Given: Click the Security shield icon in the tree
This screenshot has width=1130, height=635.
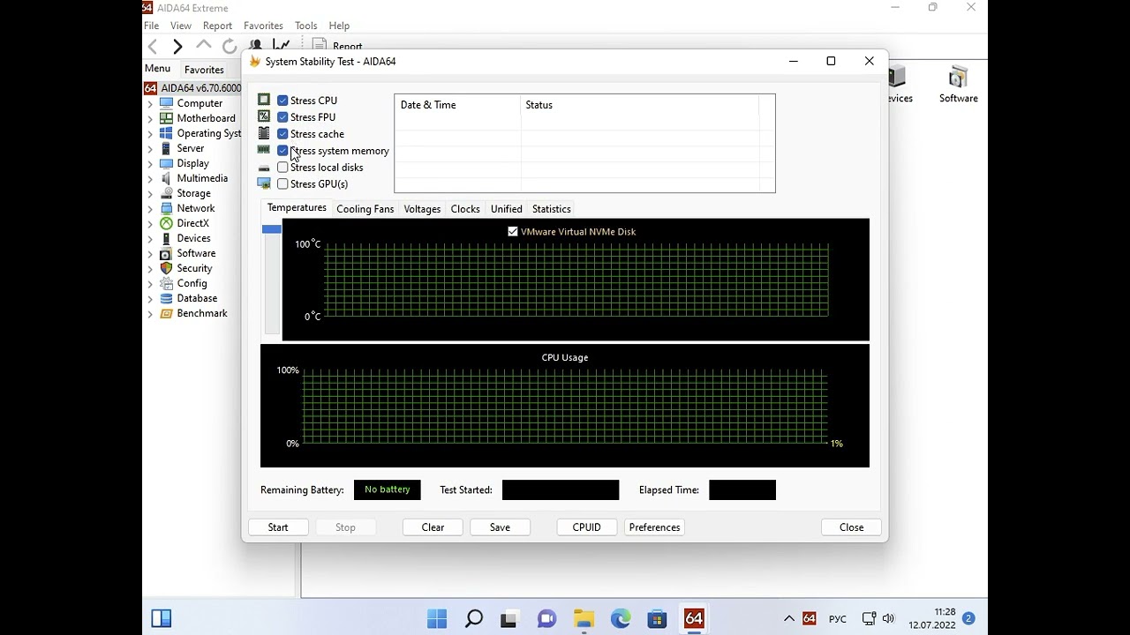Looking at the screenshot, I should (165, 268).
